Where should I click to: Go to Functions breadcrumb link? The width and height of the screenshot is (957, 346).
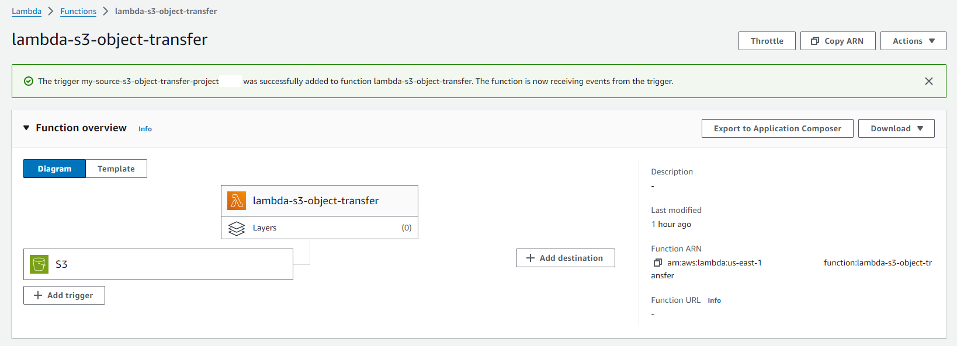[78, 11]
